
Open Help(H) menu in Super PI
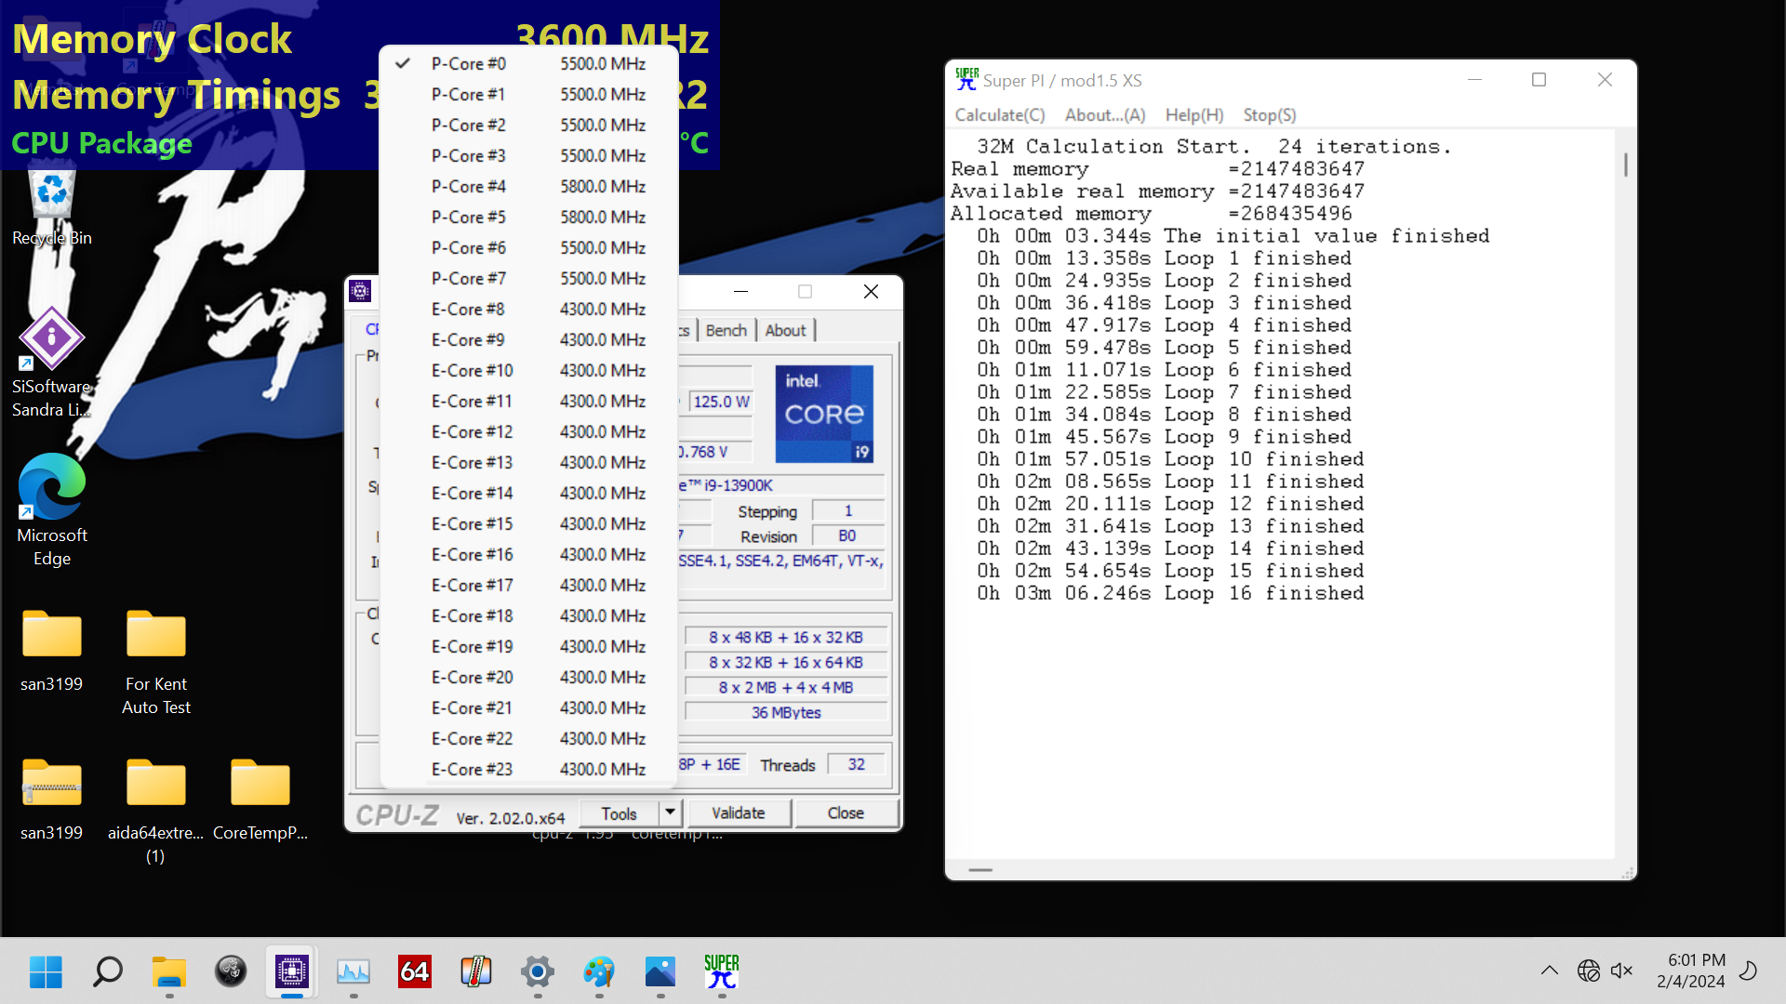1194,115
